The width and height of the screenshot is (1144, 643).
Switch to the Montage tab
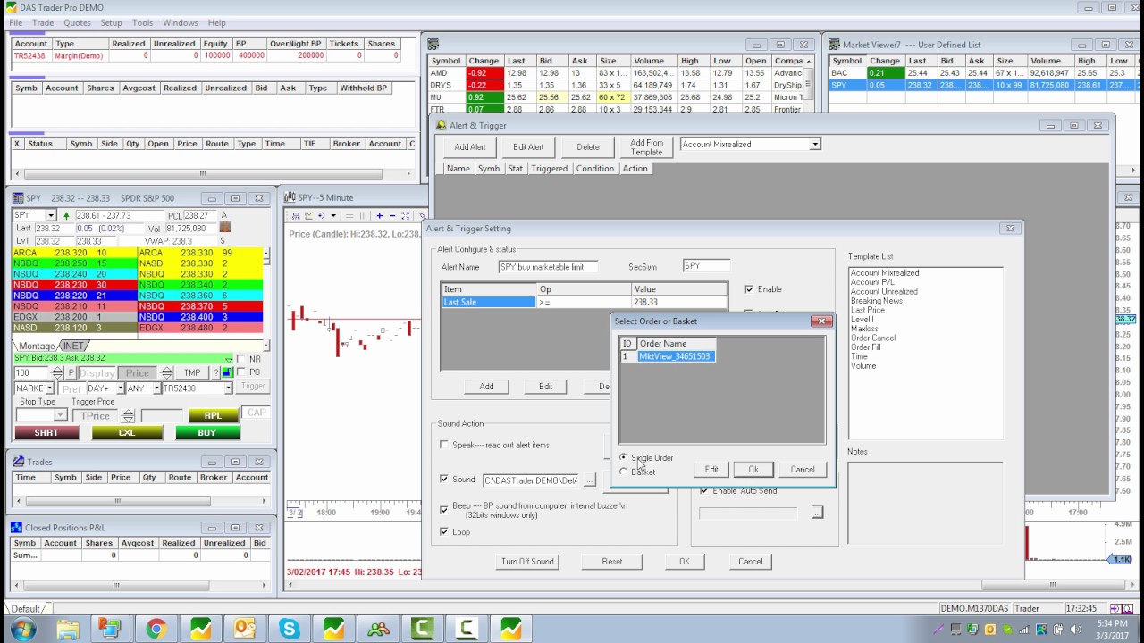[37, 346]
